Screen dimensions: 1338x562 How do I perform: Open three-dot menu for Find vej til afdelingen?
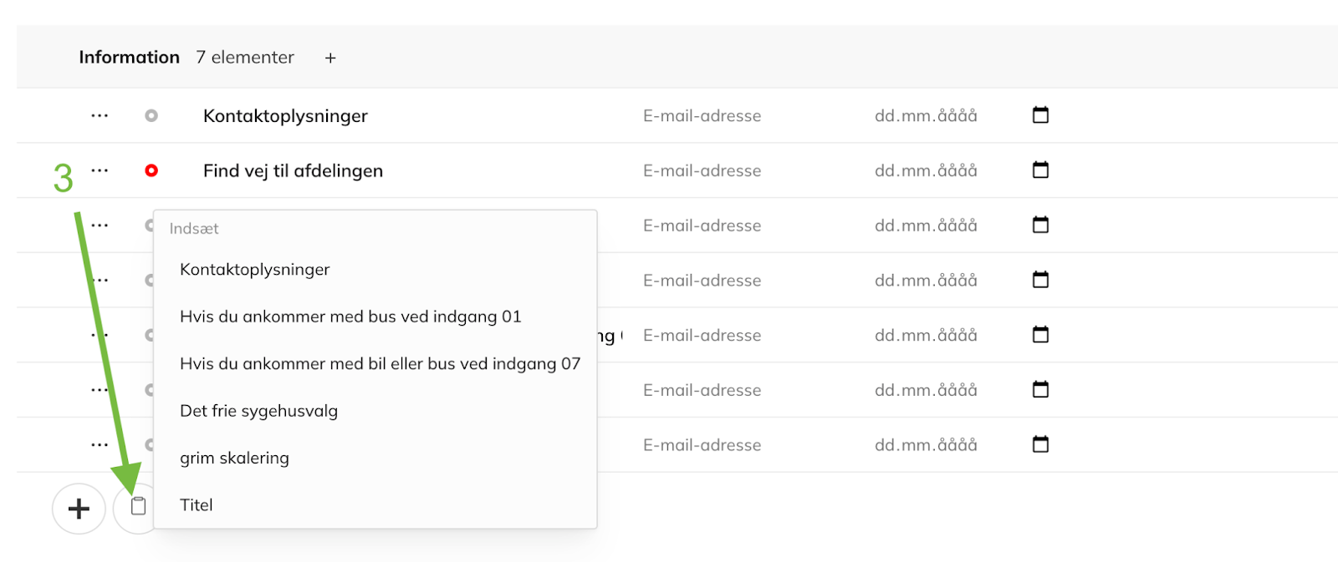[100, 170]
